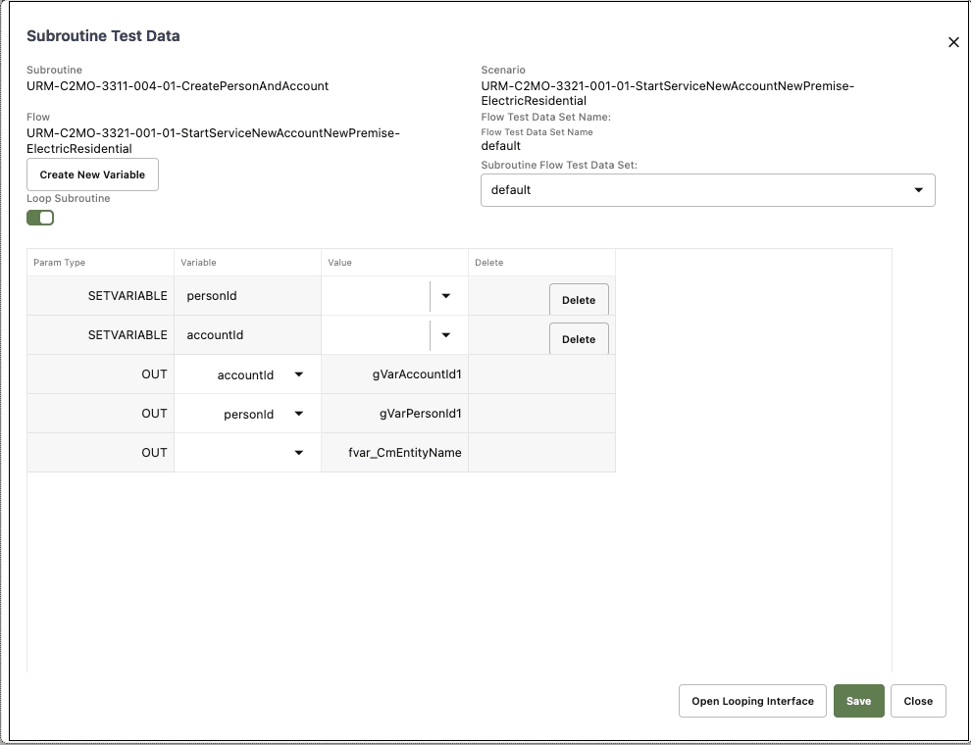Delete the personId SETVARIABLE row
The image size is (971, 745).
pyautogui.click(x=579, y=300)
